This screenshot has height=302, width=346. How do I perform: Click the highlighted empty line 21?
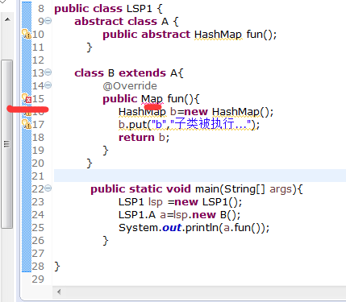(x=200, y=176)
